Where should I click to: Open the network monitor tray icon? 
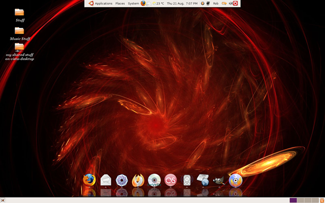coord(208,4)
